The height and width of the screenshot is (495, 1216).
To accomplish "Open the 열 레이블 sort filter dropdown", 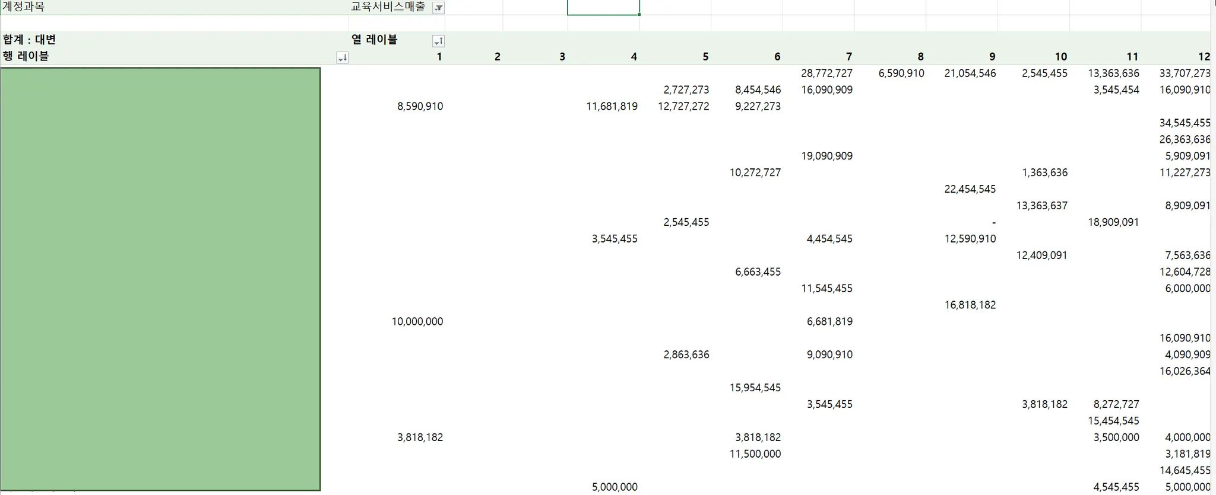I will pyautogui.click(x=438, y=41).
